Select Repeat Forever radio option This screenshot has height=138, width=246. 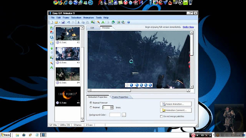[x=91, y=103]
